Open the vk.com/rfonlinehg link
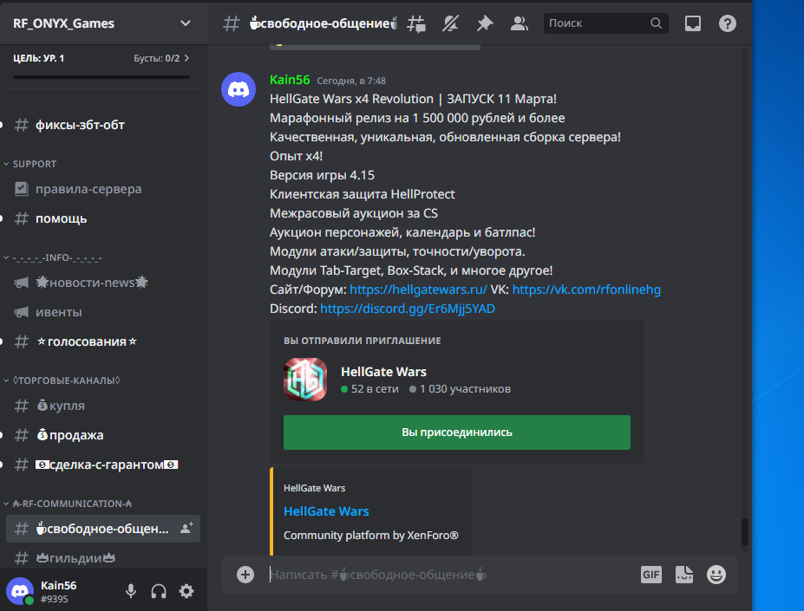This screenshot has width=804, height=611. 586,289
